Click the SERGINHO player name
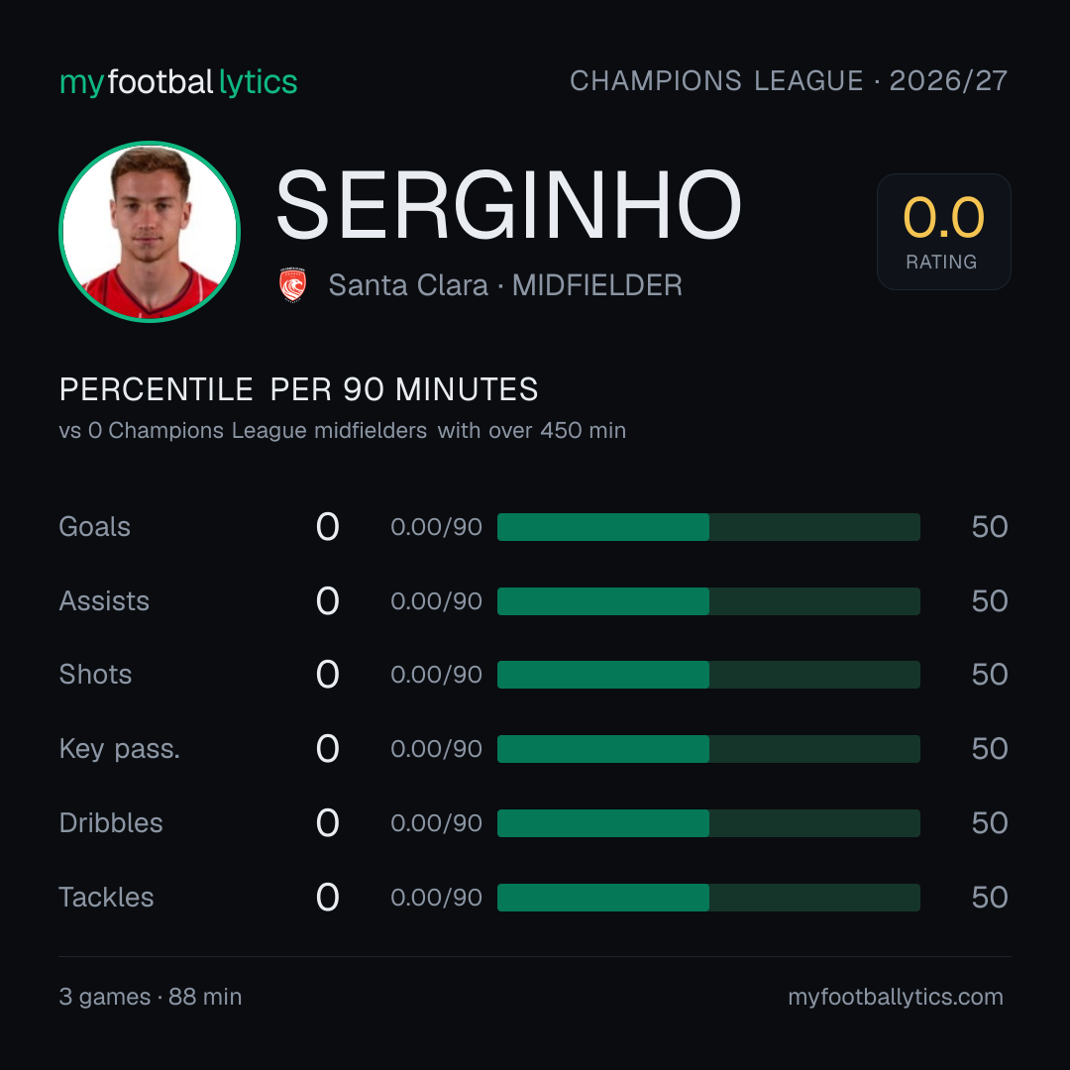Image resolution: width=1070 pixels, height=1070 pixels. (508, 205)
